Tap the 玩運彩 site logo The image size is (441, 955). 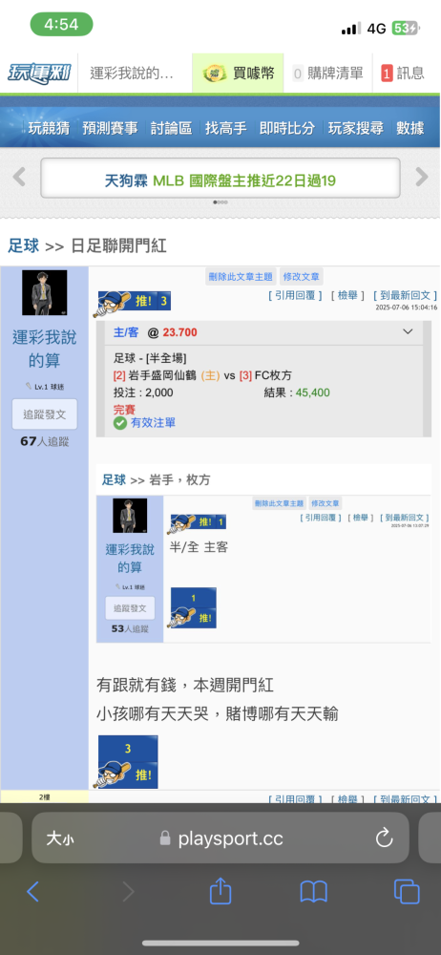click(38, 74)
